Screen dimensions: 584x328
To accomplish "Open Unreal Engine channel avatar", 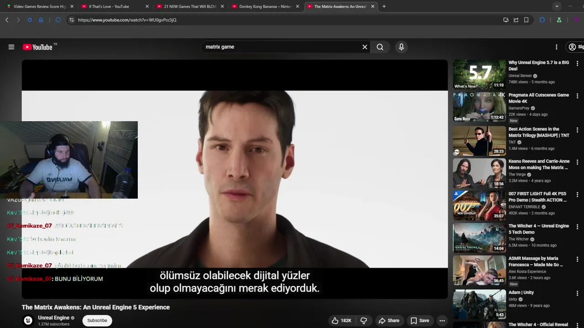I will 28,321.
